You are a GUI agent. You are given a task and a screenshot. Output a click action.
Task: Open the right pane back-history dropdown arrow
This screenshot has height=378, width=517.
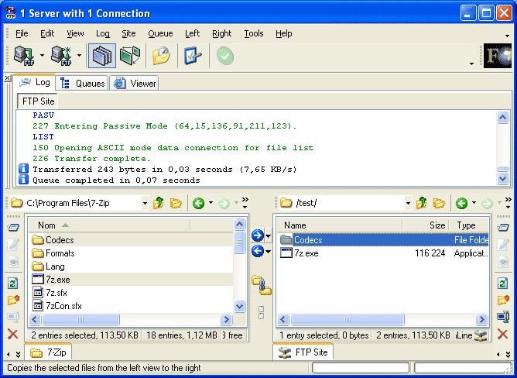point(474,203)
